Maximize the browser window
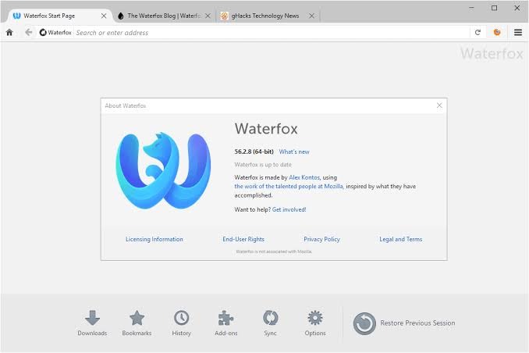Screen dimensions: 529x353 pos(494,8)
